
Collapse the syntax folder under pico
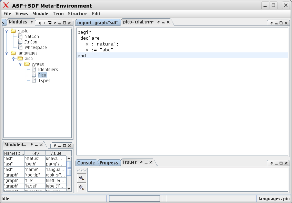[x=20, y=64]
